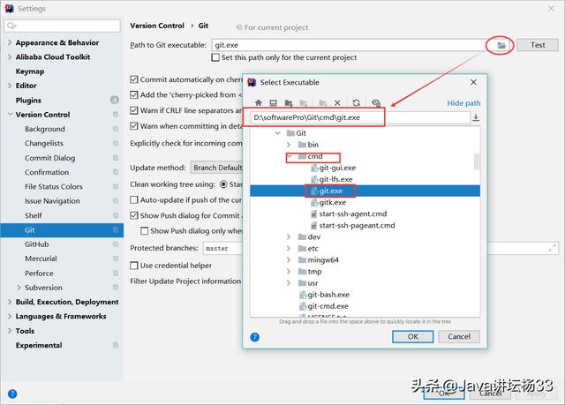
Task: Click the project-level icon next to Experimental
Action: point(116,345)
